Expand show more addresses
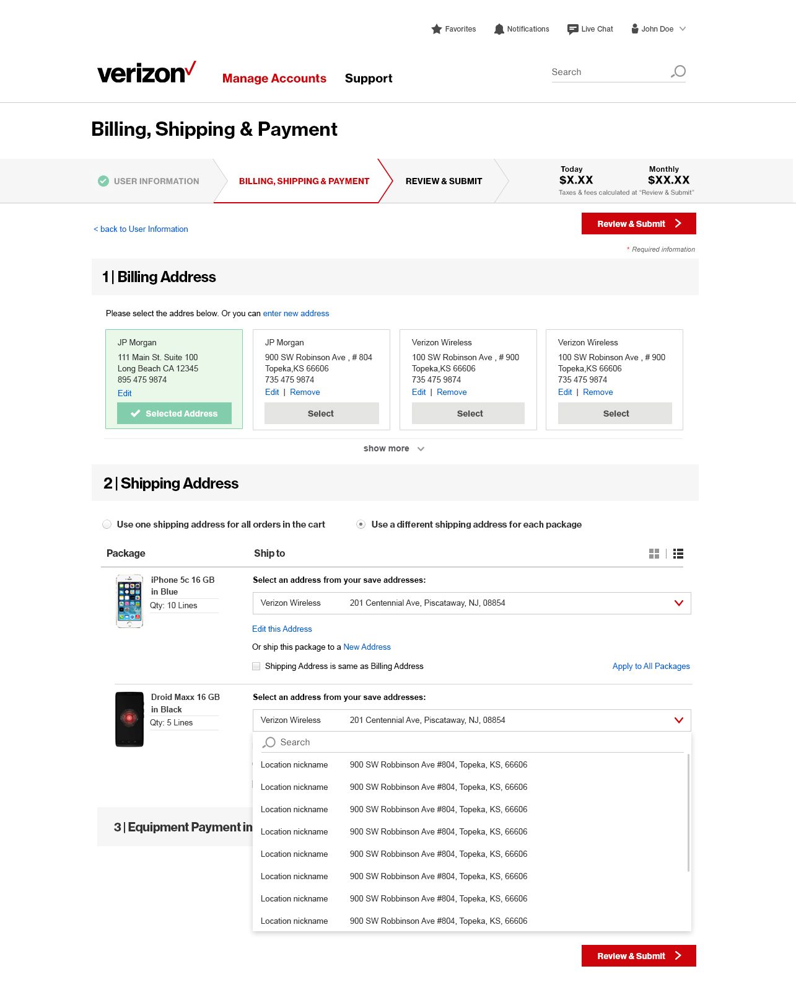The width and height of the screenshot is (796, 992). pos(393,448)
